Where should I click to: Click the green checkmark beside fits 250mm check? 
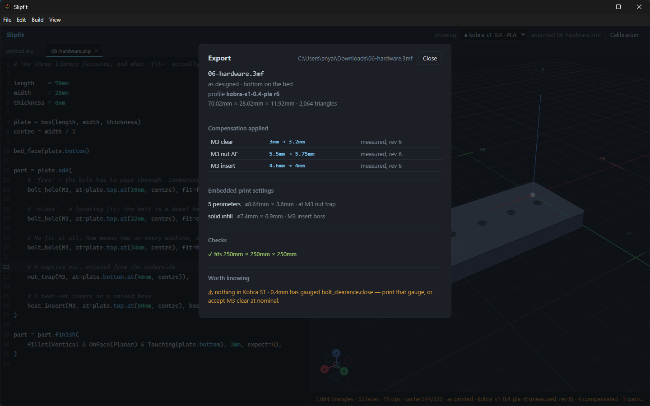[210, 254]
